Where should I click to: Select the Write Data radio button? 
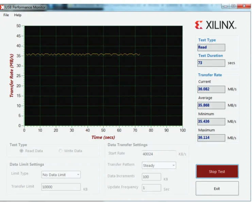click(61, 151)
